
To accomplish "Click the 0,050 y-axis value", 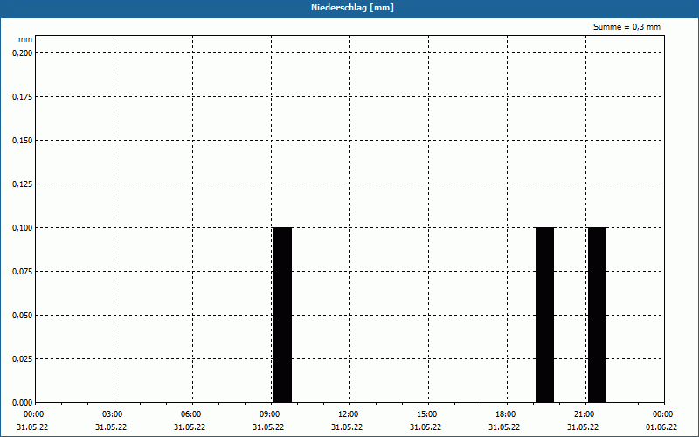I will [23, 316].
